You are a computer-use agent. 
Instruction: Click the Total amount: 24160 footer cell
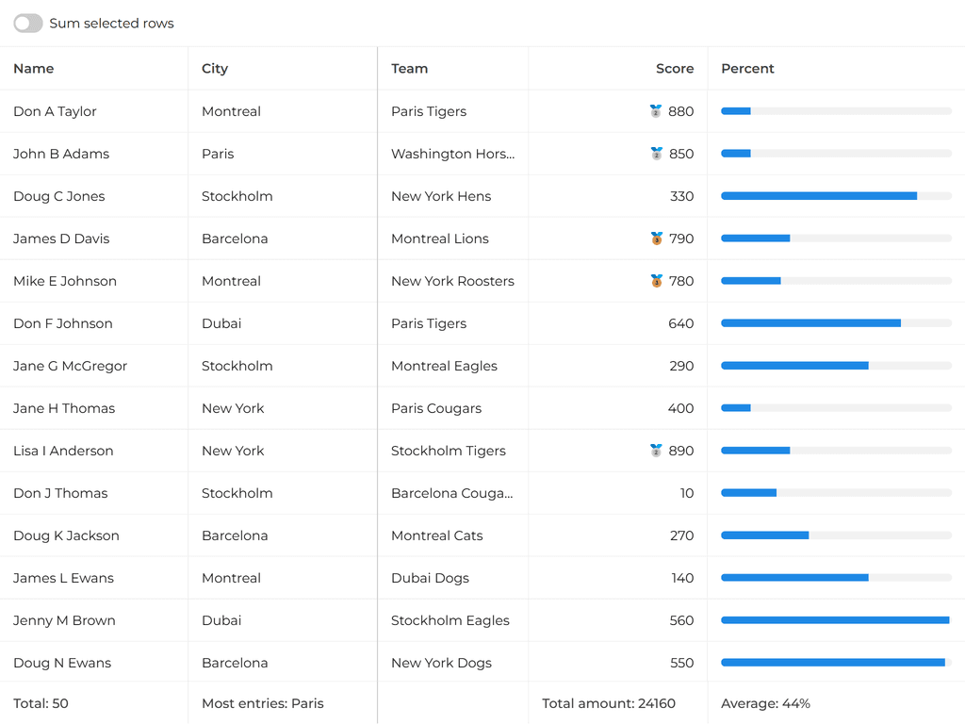[x=609, y=703]
